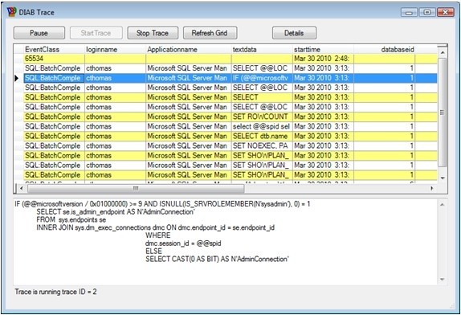Maximize the DIAB Trace window
This screenshot has width=461, height=315.
pyautogui.click(x=427, y=12)
